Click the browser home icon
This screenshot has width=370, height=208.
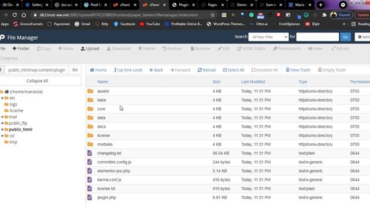[x=24, y=15]
